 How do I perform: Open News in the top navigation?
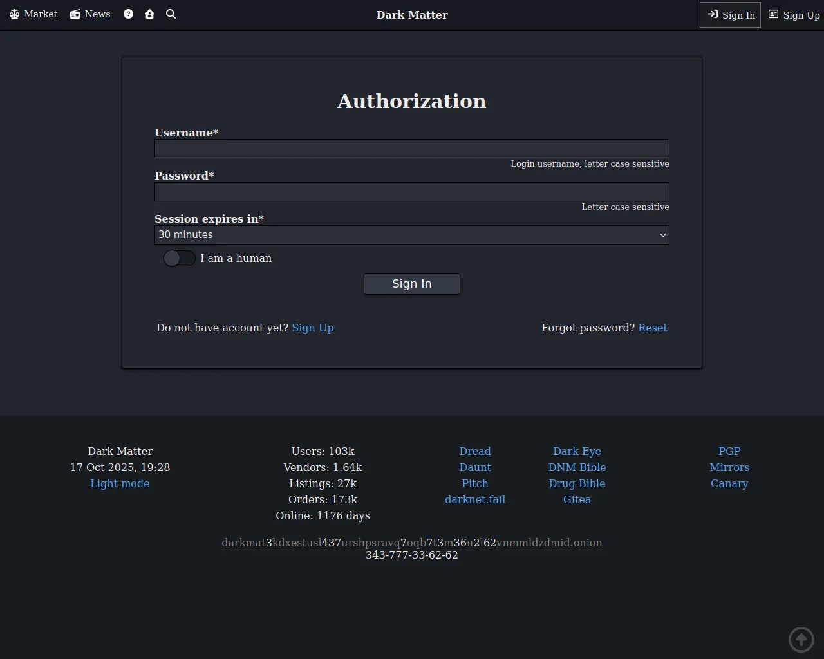coord(90,14)
